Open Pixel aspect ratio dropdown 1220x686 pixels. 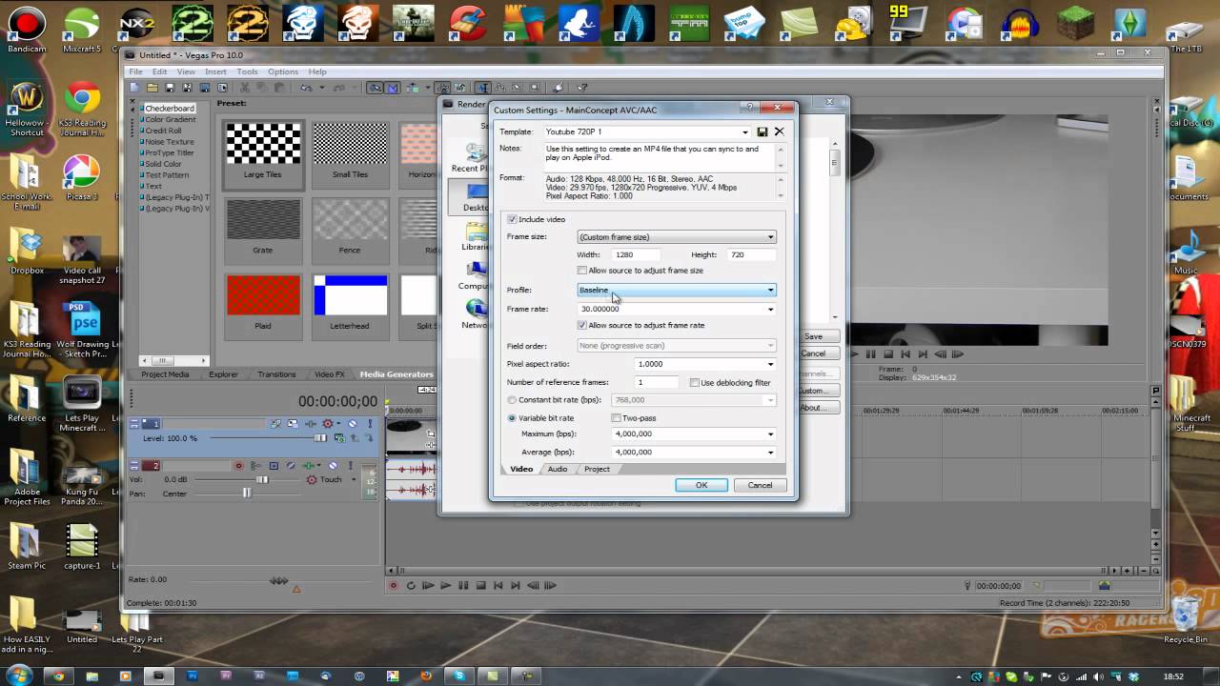click(705, 364)
